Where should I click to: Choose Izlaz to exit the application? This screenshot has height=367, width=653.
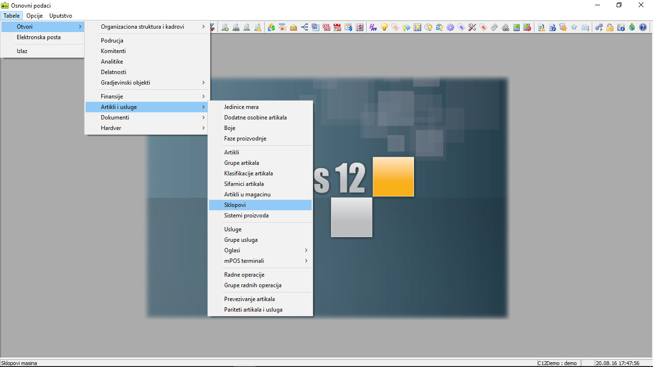(22, 51)
